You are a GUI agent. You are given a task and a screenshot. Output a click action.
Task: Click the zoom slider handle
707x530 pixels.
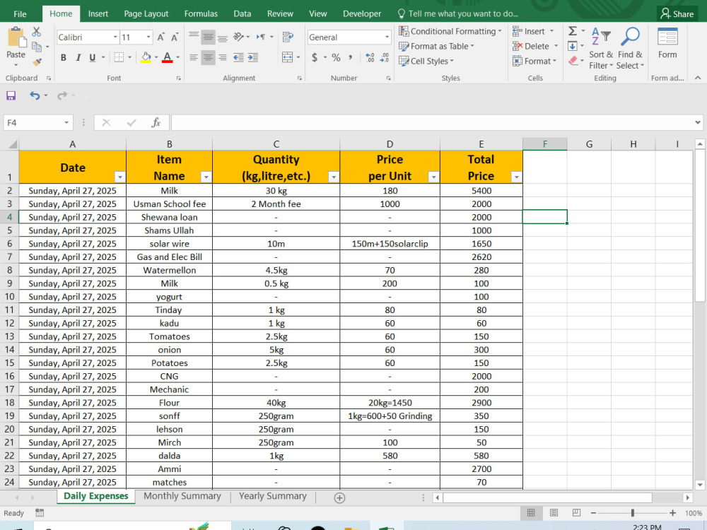[633, 513]
